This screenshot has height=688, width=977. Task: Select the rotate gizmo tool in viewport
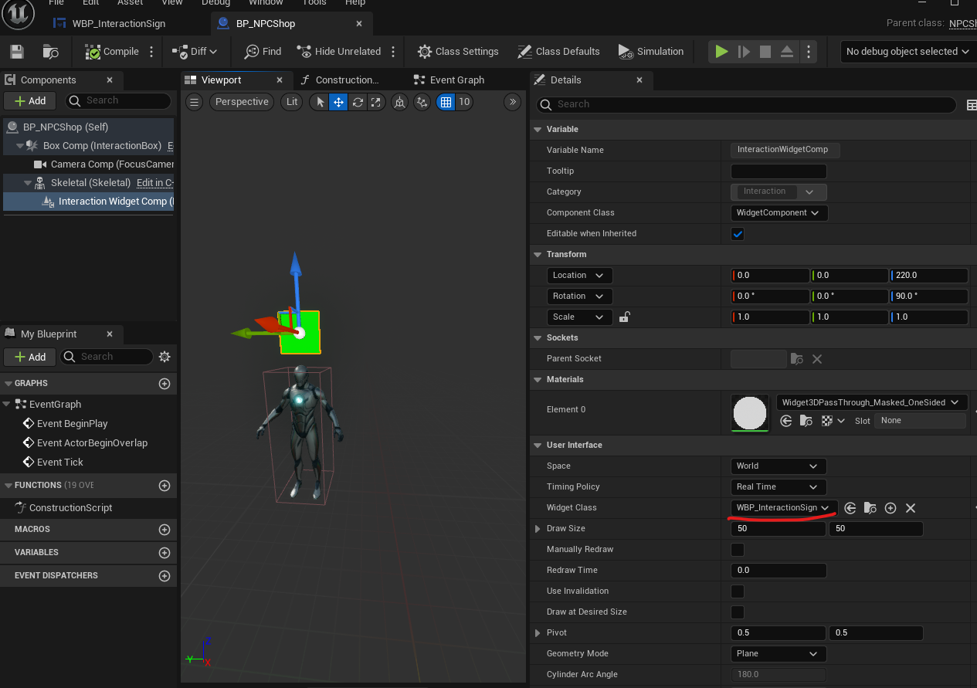pos(358,102)
